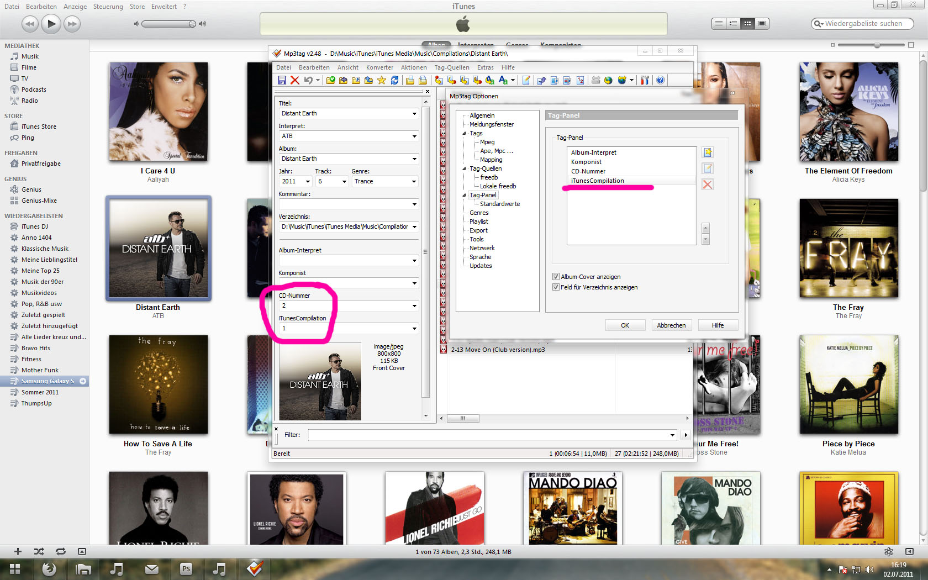Select iTunesCompilation in Tag-Panel list
The image size is (928, 580).
[631, 181]
